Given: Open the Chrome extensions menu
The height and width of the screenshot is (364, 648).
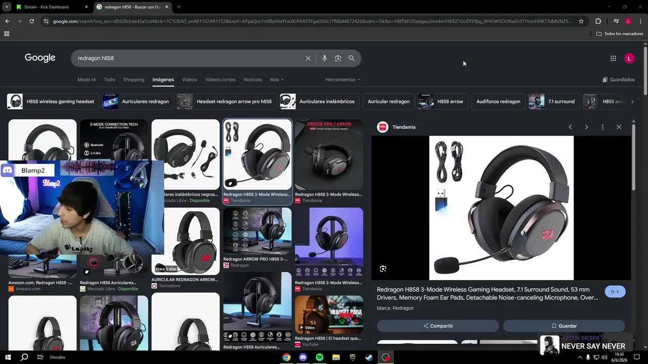Looking at the screenshot, I should [598, 21].
